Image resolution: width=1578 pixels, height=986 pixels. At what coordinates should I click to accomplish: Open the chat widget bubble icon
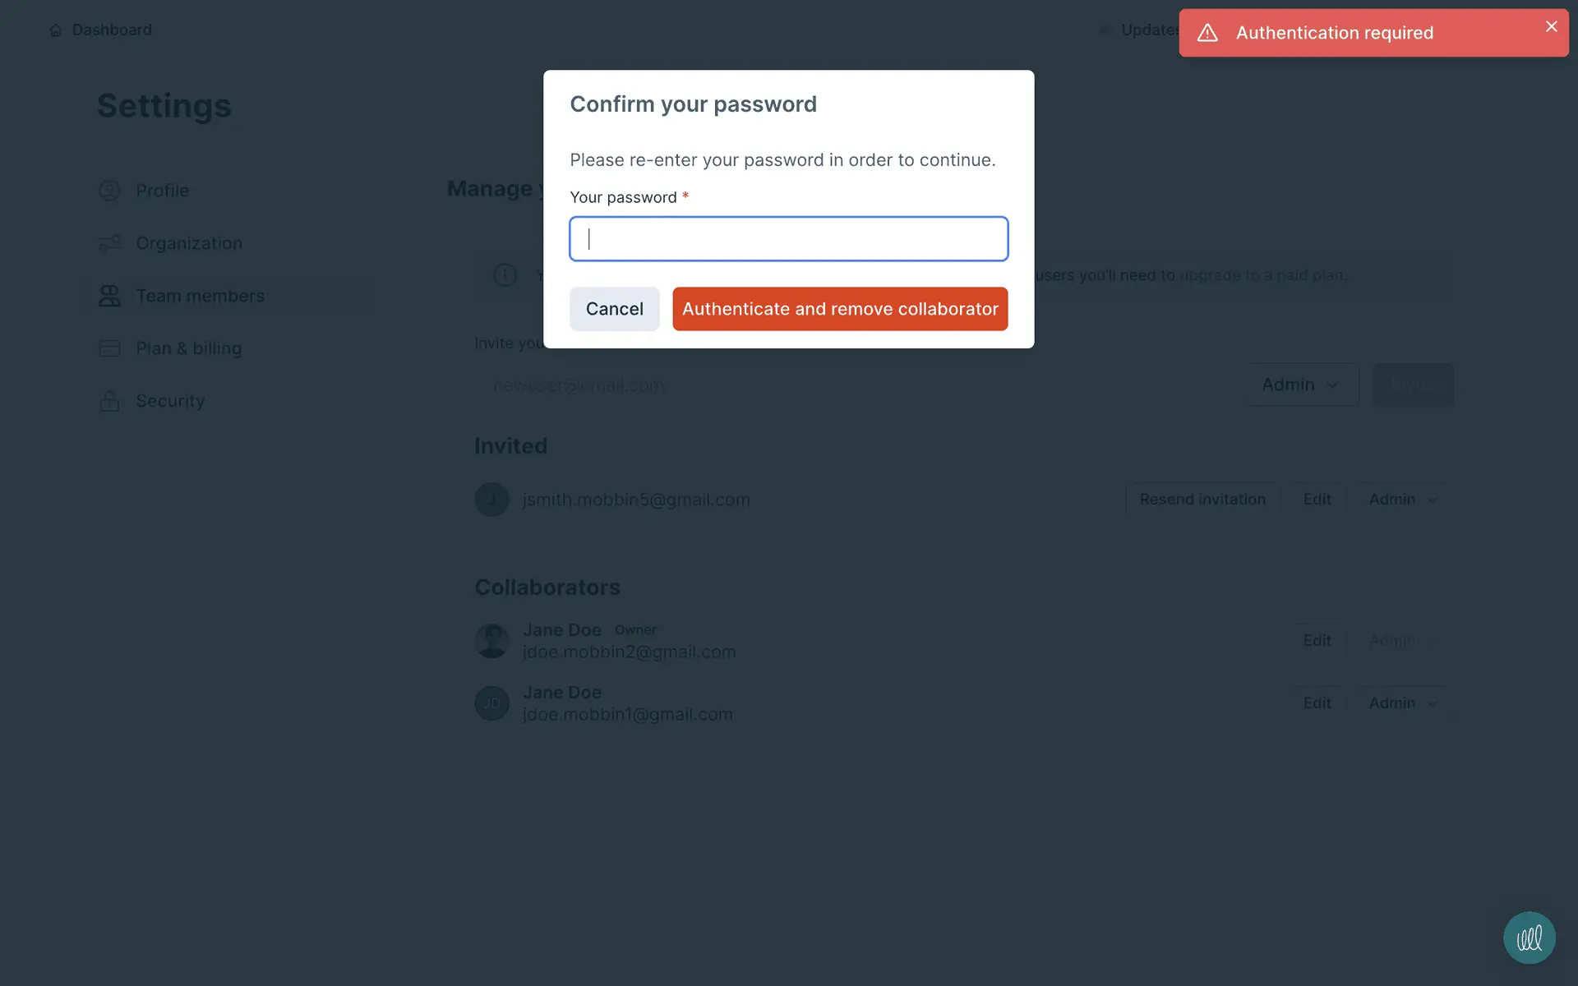coord(1530,938)
